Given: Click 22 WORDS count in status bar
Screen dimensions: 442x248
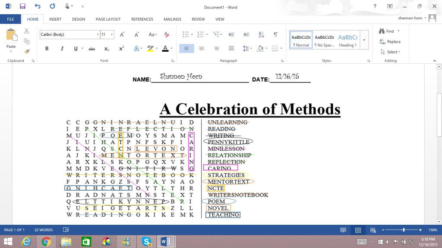Looking at the screenshot, I should [x=44, y=230].
